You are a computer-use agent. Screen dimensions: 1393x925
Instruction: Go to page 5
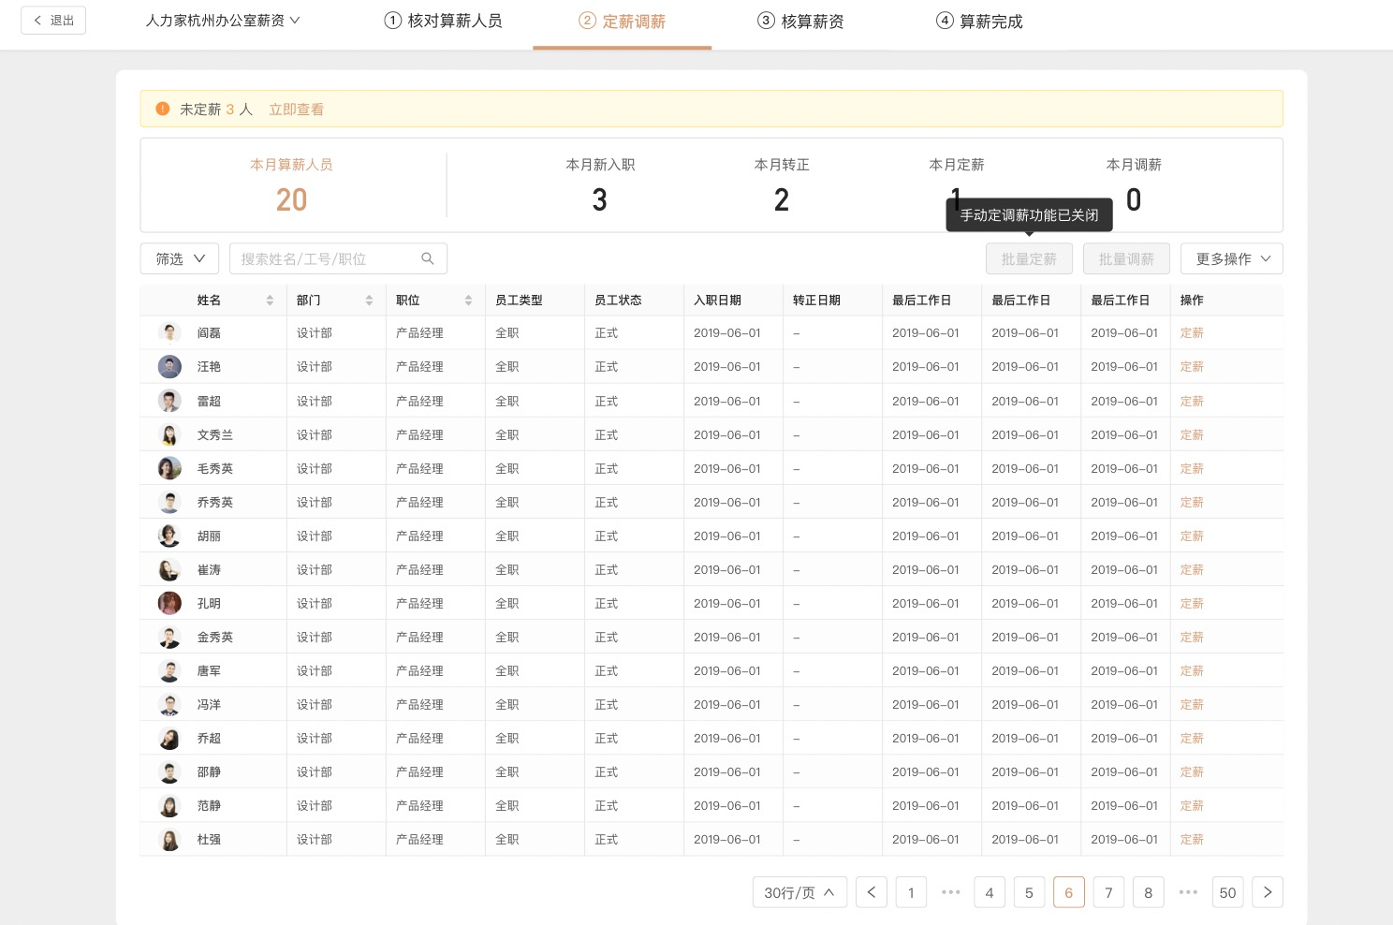click(x=1029, y=892)
